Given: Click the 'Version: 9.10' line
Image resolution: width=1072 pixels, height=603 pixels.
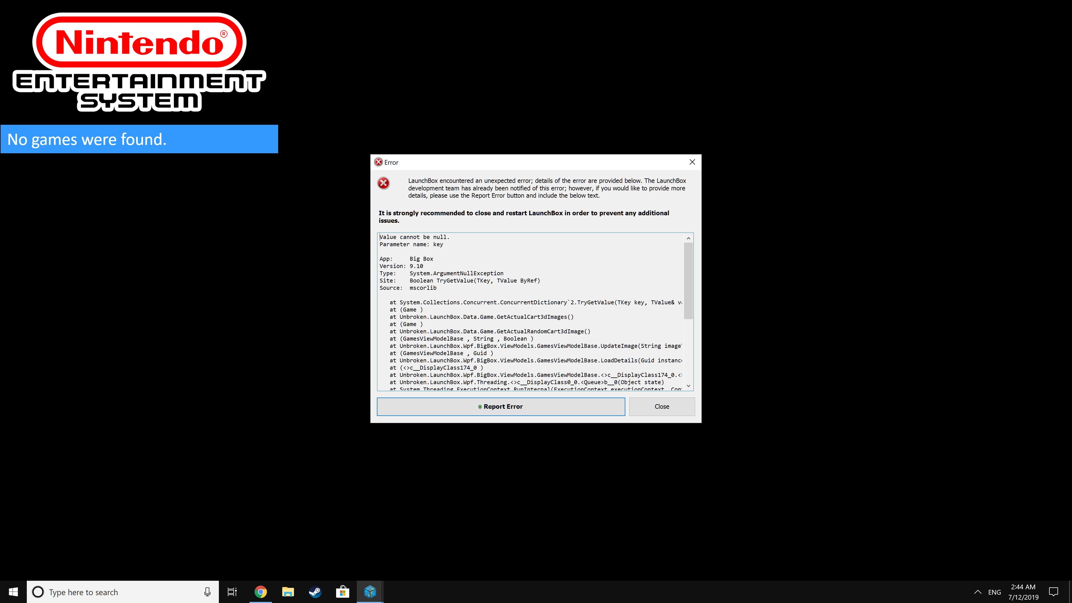Looking at the screenshot, I should click(x=401, y=266).
